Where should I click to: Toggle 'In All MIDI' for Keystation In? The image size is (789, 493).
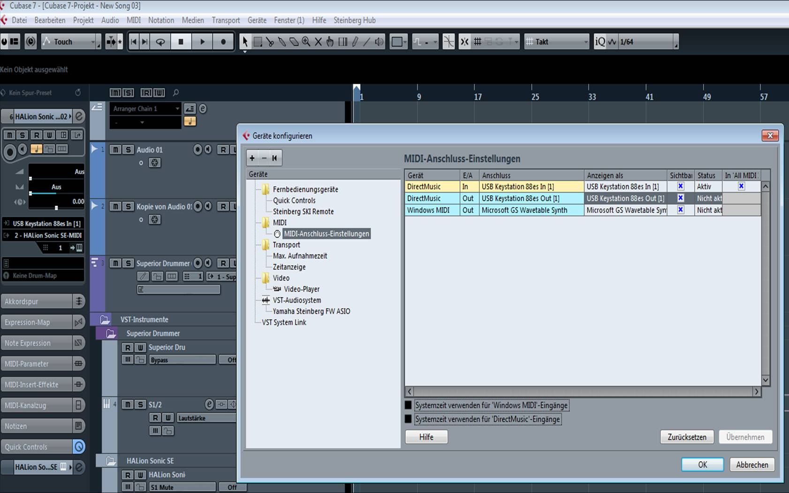pyautogui.click(x=741, y=186)
